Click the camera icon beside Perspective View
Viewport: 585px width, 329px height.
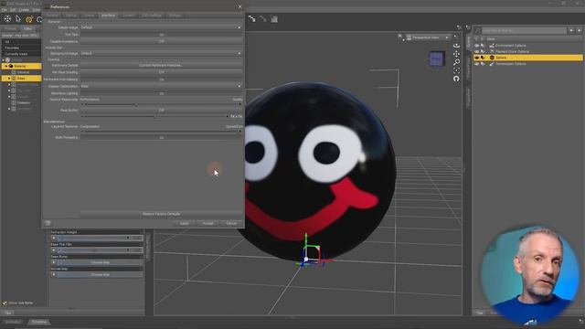[409, 37]
